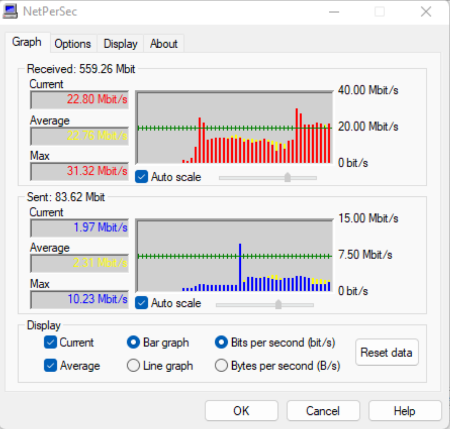Viewport: 450px width, 429px height.
Task: Click the NetPerSec app icon in title bar
Action: point(10,12)
